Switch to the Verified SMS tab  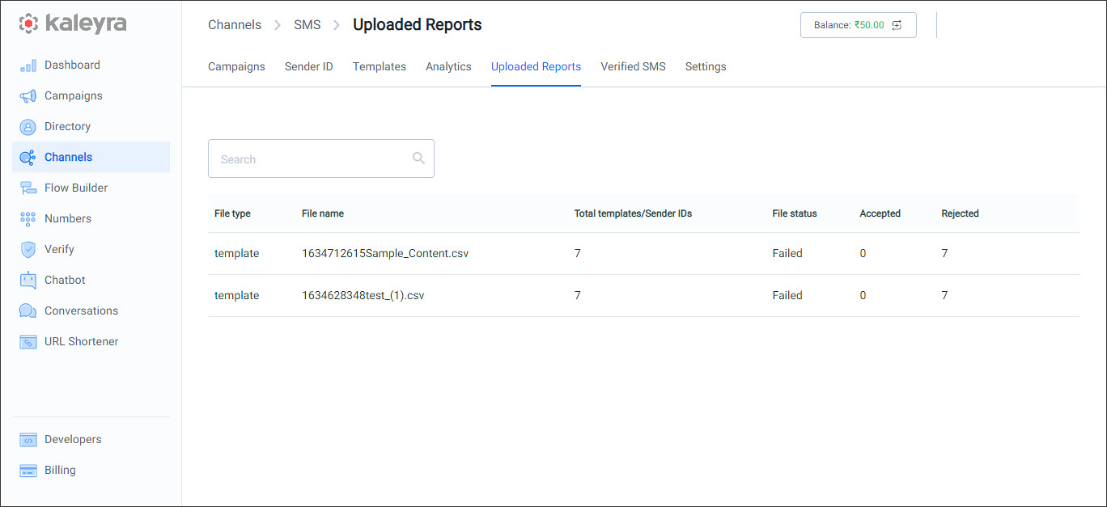pos(633,66)
